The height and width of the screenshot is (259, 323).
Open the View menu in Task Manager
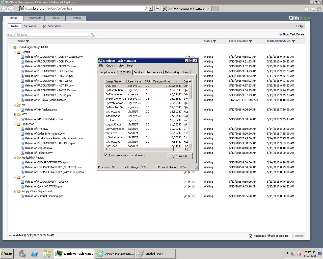(x=121, y=66)
